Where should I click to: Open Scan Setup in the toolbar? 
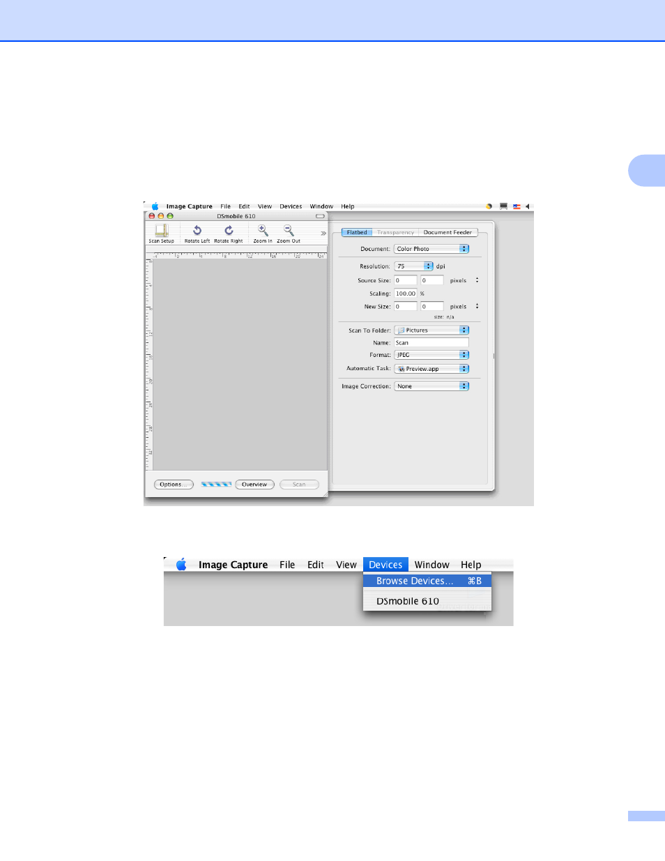[161, 233]
